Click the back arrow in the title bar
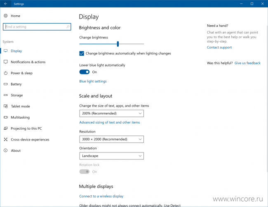This screenshot has height=207, width=268. click(x=6, y=4)
